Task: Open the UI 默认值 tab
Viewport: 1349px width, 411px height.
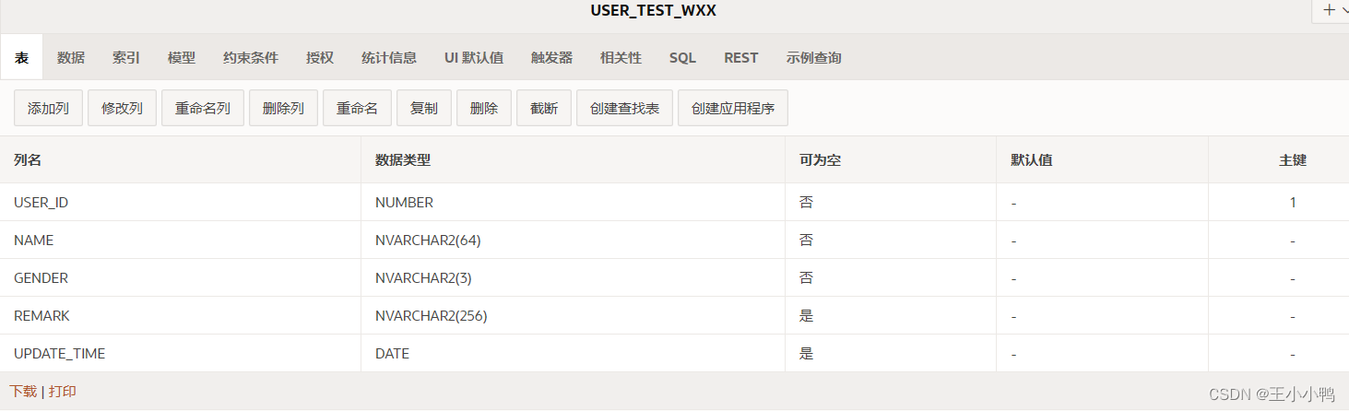Action: (x=474, y=57)
